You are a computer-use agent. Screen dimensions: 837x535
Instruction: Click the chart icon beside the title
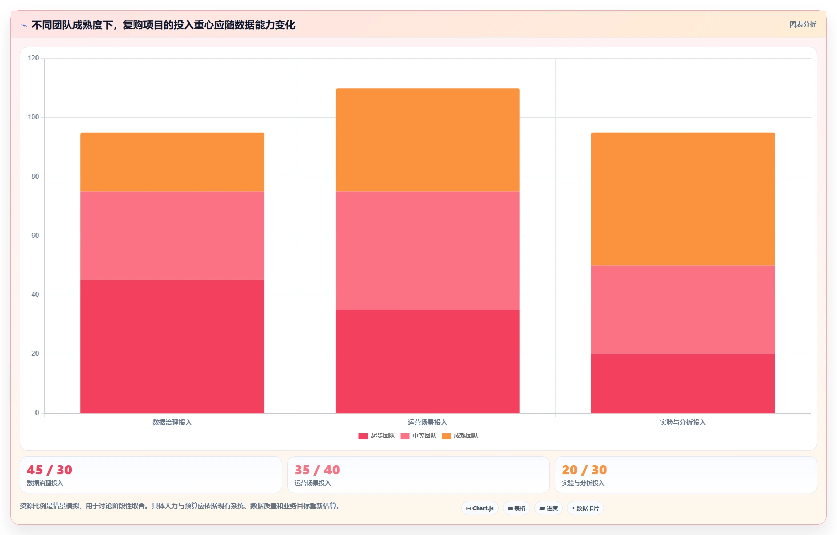[x=24, y=25]
